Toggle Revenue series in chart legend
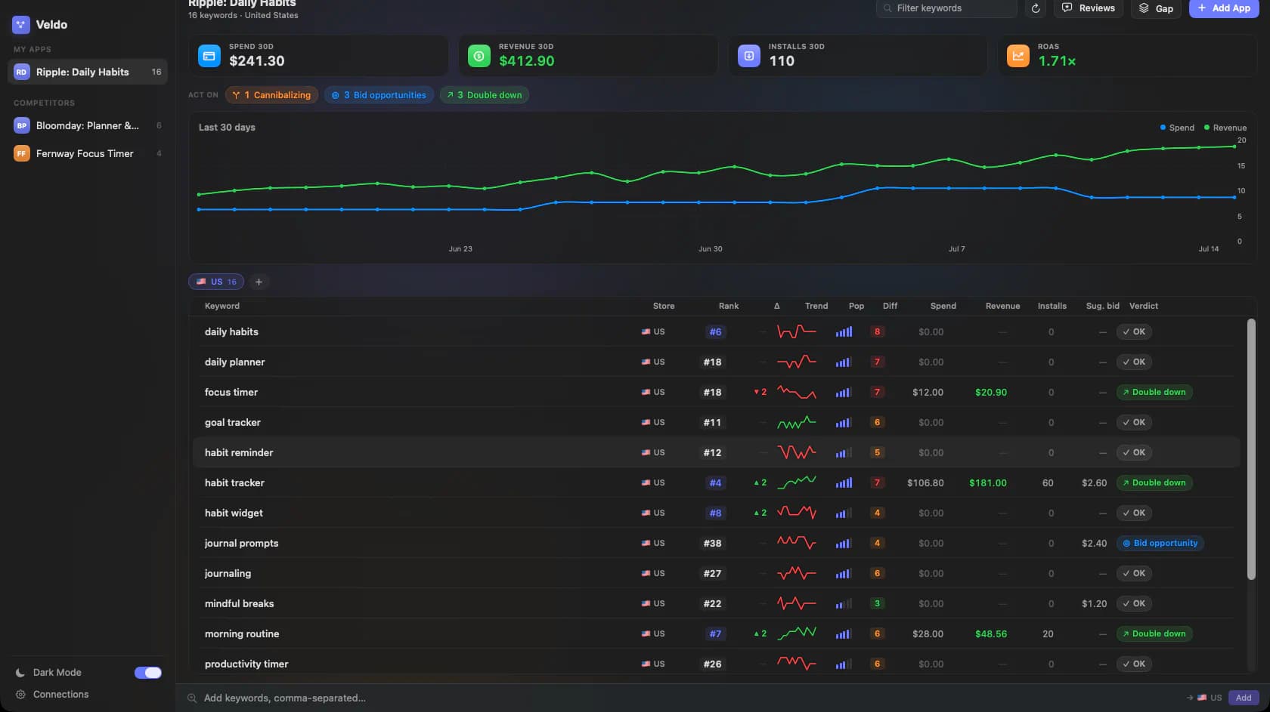Screen dimensions: 1270x712 click(1225, 128)
